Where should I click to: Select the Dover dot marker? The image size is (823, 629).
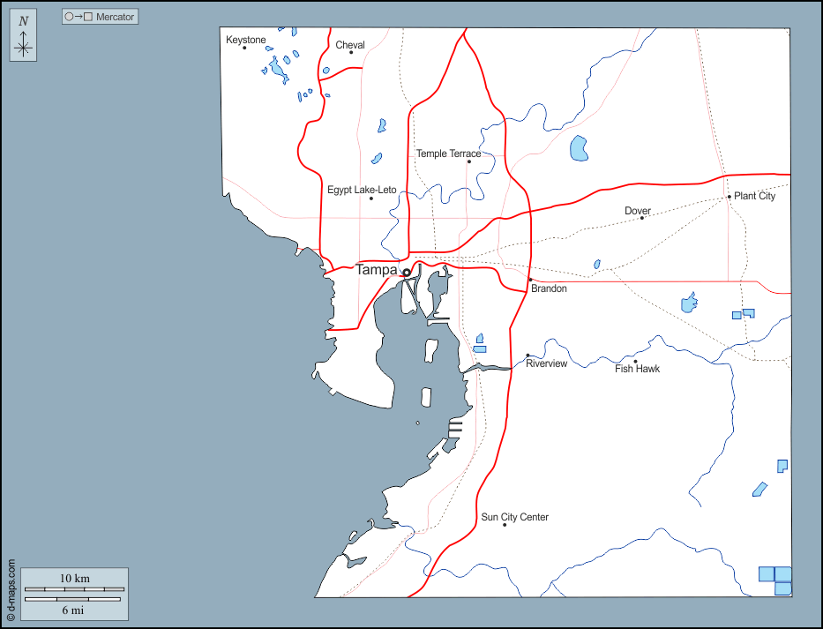coord(641,218)
